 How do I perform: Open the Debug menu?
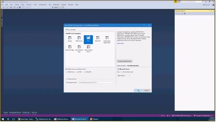(17, 4)
